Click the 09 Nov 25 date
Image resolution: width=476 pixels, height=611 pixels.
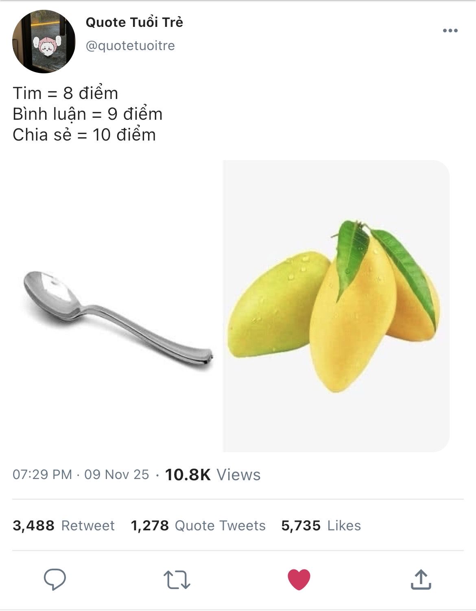pos(117,475)
